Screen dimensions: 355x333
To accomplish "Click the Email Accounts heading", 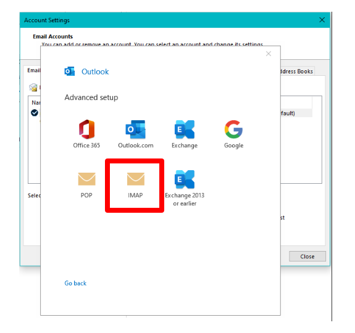I will (52, 36).
